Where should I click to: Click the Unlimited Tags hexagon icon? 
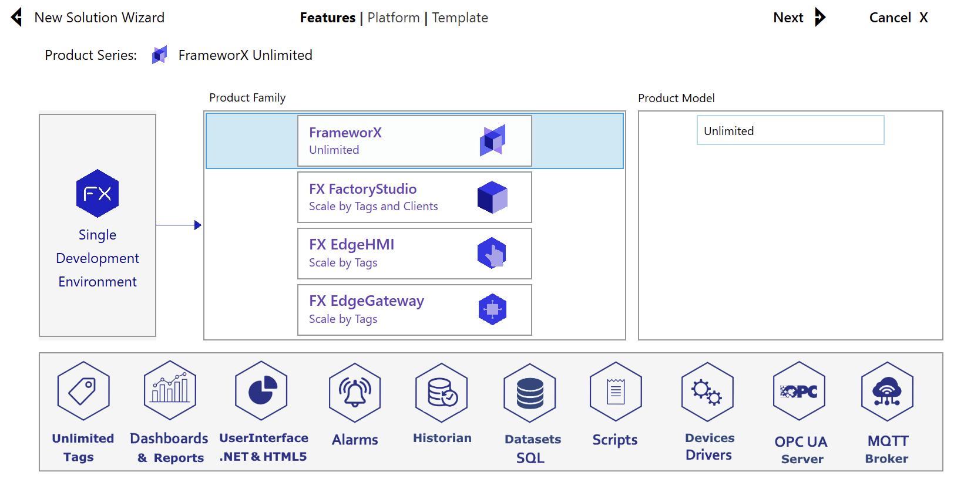click(x=83, y=391)
